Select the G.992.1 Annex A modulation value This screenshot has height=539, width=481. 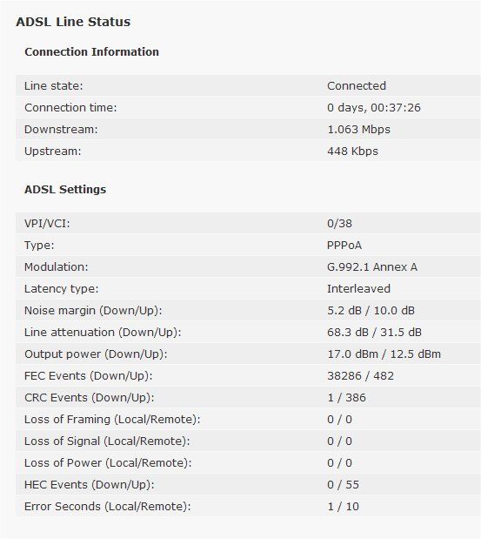[372, 267]
